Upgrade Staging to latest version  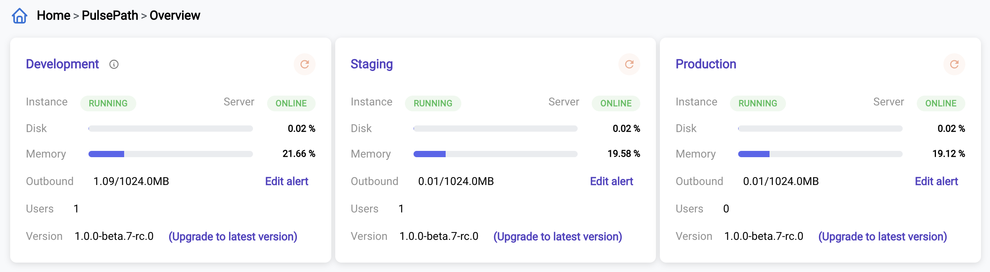pos(558,236)
